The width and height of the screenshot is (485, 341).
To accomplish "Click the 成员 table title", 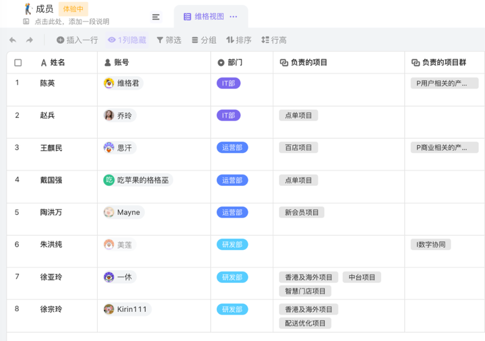I will 44,9.
